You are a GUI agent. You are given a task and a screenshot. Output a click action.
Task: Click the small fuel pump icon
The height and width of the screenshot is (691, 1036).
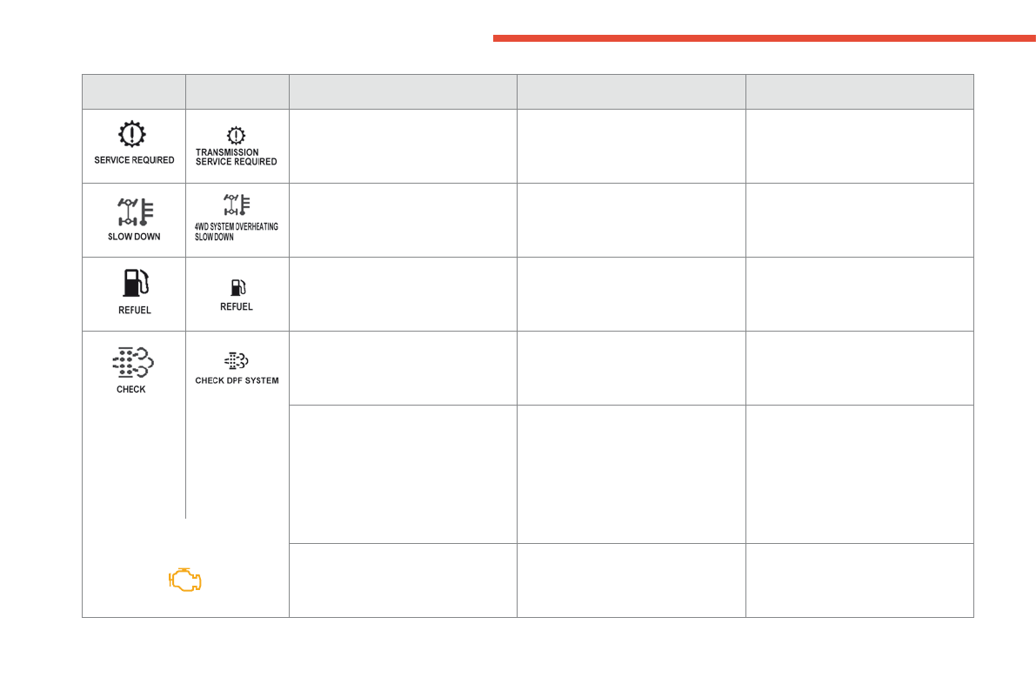(x=237, y=288)
